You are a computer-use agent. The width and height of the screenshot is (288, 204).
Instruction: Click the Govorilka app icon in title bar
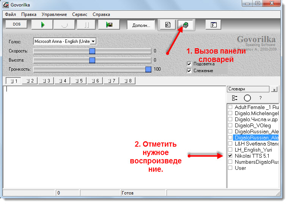[x=6, y=5]
